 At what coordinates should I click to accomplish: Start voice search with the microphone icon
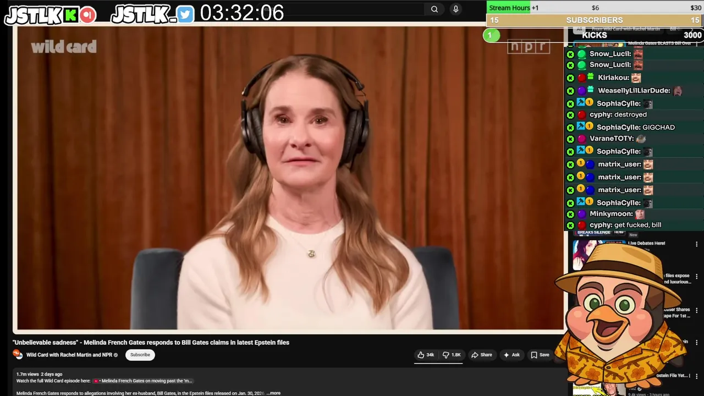455,9
